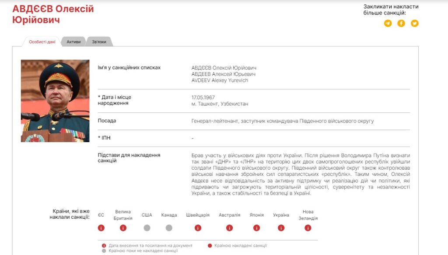Image resolution: width=448 pixels, height=255 pixels.
Task: Share via the Facebook icon
Action: (x=401, y=23)
